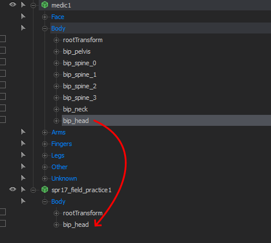This screenshot has height=243, width=271.
Task: Select the bip_neck control
Action: click(x=75, y=110)
